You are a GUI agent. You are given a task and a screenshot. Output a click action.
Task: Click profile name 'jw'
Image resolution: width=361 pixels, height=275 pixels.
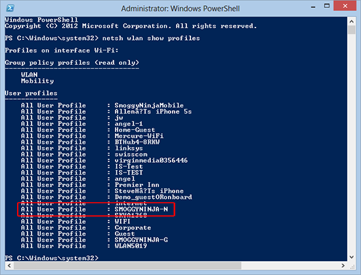click(119, 118)
